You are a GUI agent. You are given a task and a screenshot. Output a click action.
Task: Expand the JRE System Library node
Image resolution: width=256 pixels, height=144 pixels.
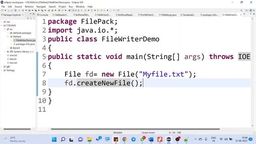pyautogui.click(x=5, y=52)
